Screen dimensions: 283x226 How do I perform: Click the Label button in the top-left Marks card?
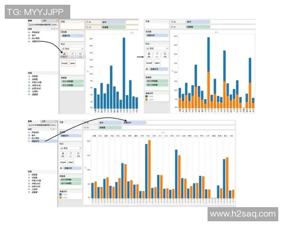(80, 55)
